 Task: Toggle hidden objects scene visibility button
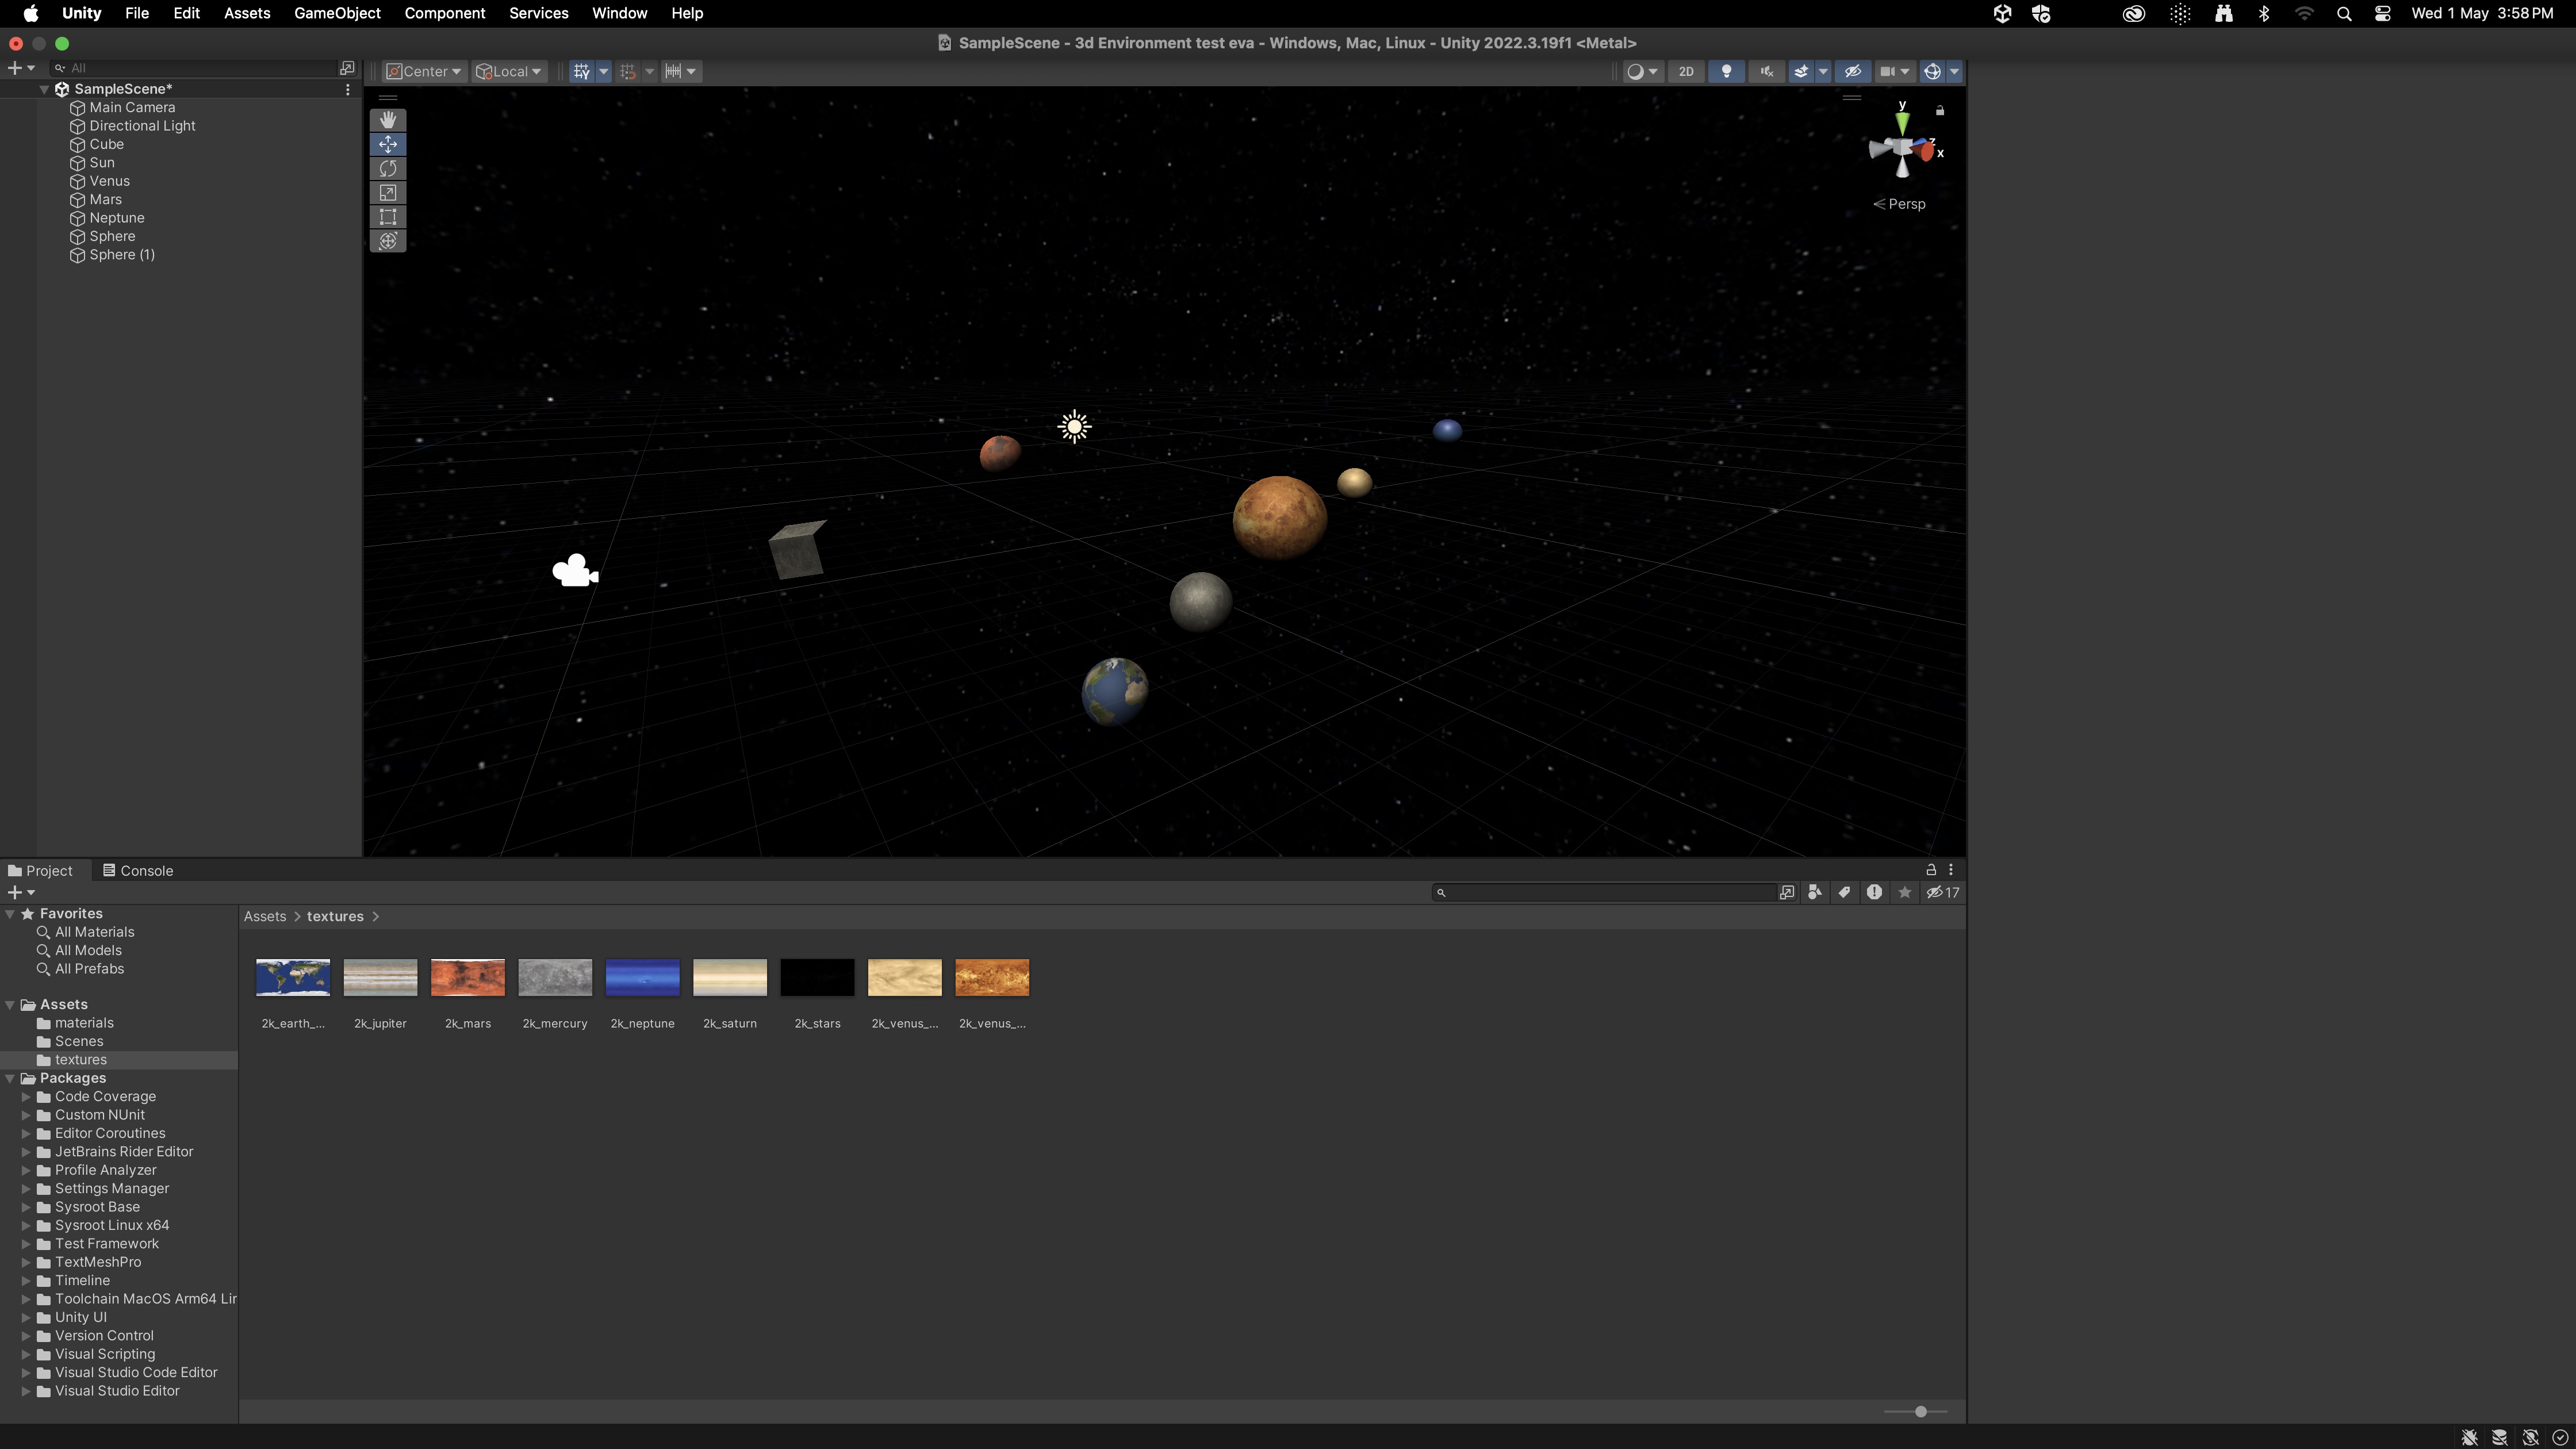click(x=1852, y=71)
